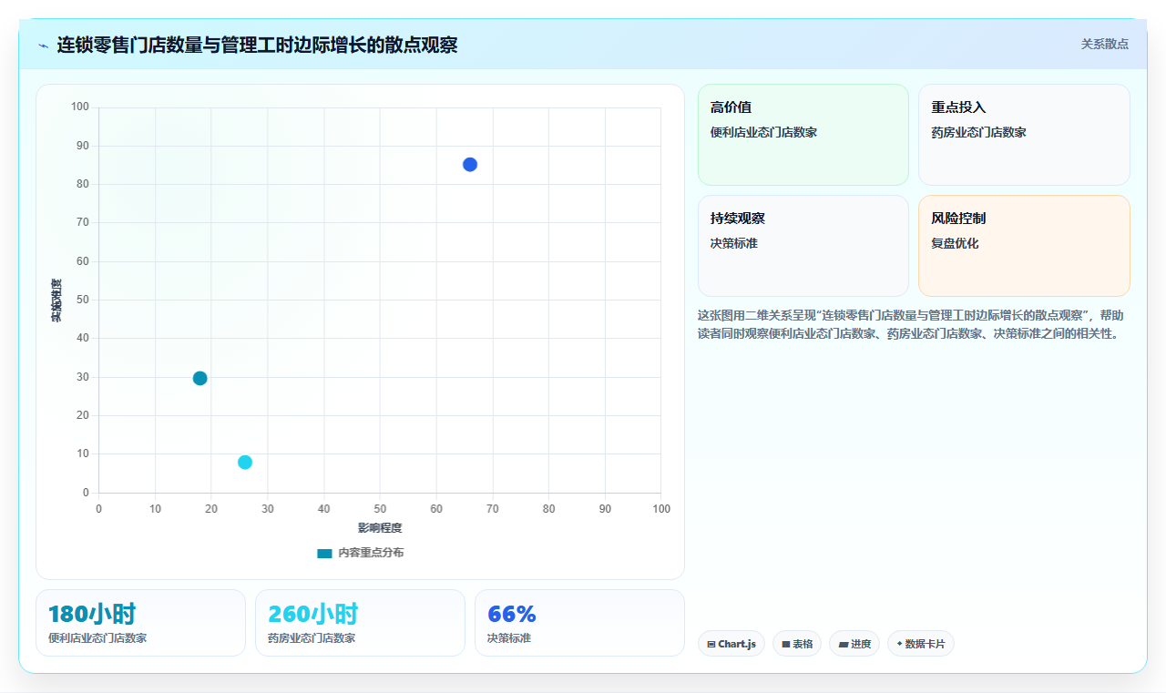Open the 持续观察 quadrant card

pos(803,246)
